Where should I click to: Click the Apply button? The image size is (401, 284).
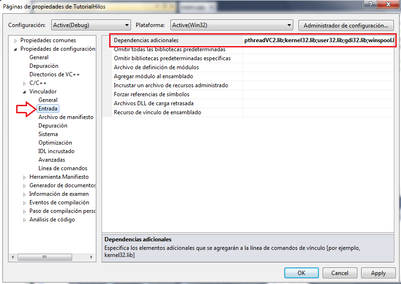[x=378, y=273]
